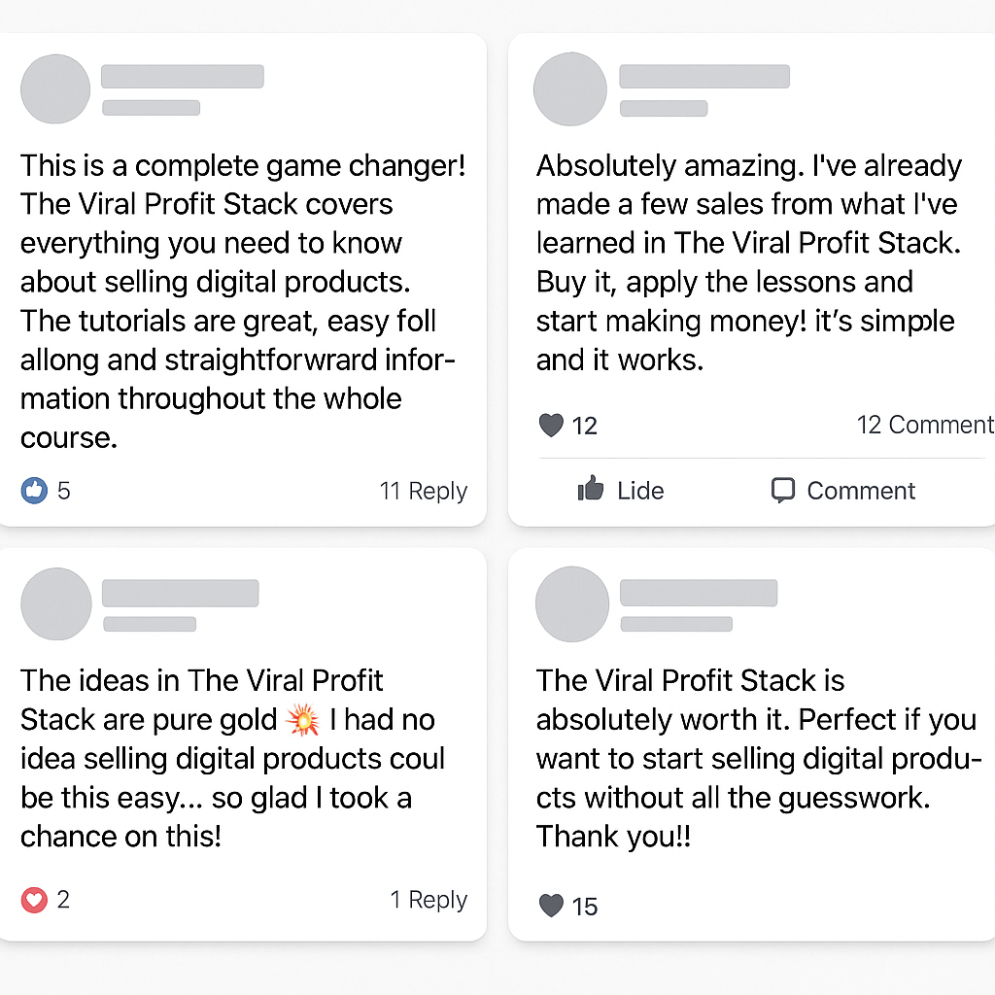Click the thumbs-up Lide icon
The height and width of the screenshot is (995, 995).
[x=591, y=489]
